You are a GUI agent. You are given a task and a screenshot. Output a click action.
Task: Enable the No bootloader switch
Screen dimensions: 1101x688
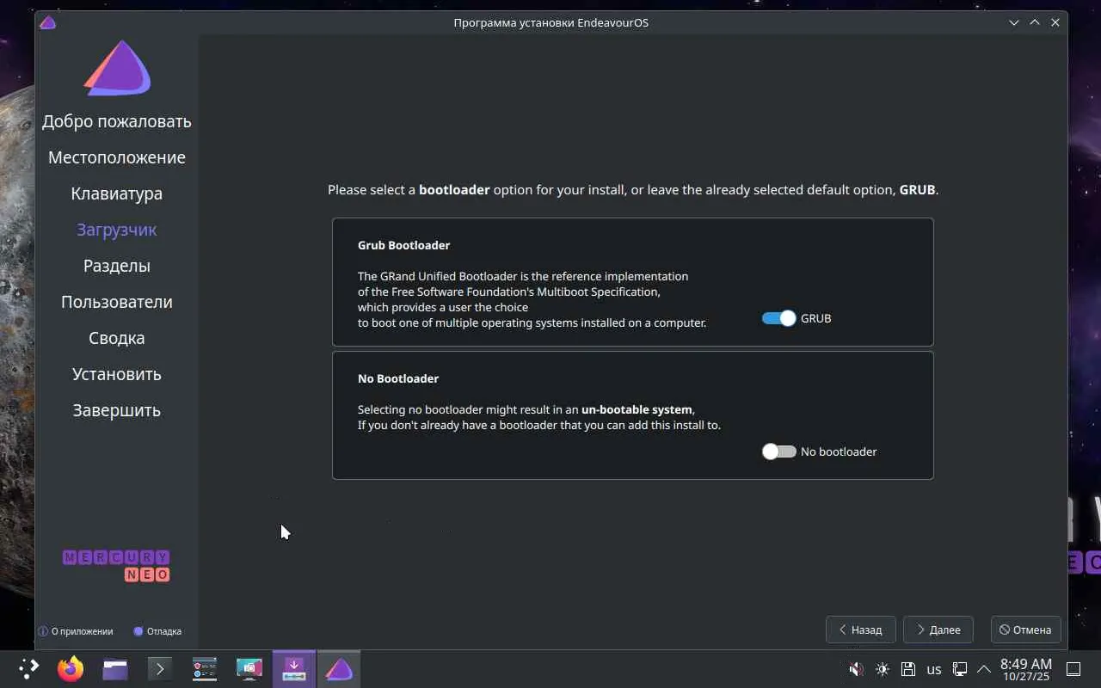779,451
